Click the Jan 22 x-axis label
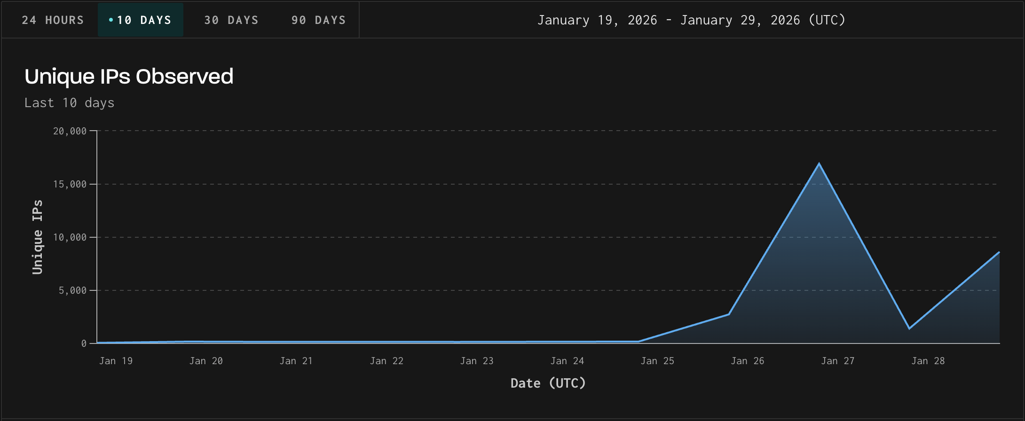The width and height of the screenshot is (1025, 421). 386,361
